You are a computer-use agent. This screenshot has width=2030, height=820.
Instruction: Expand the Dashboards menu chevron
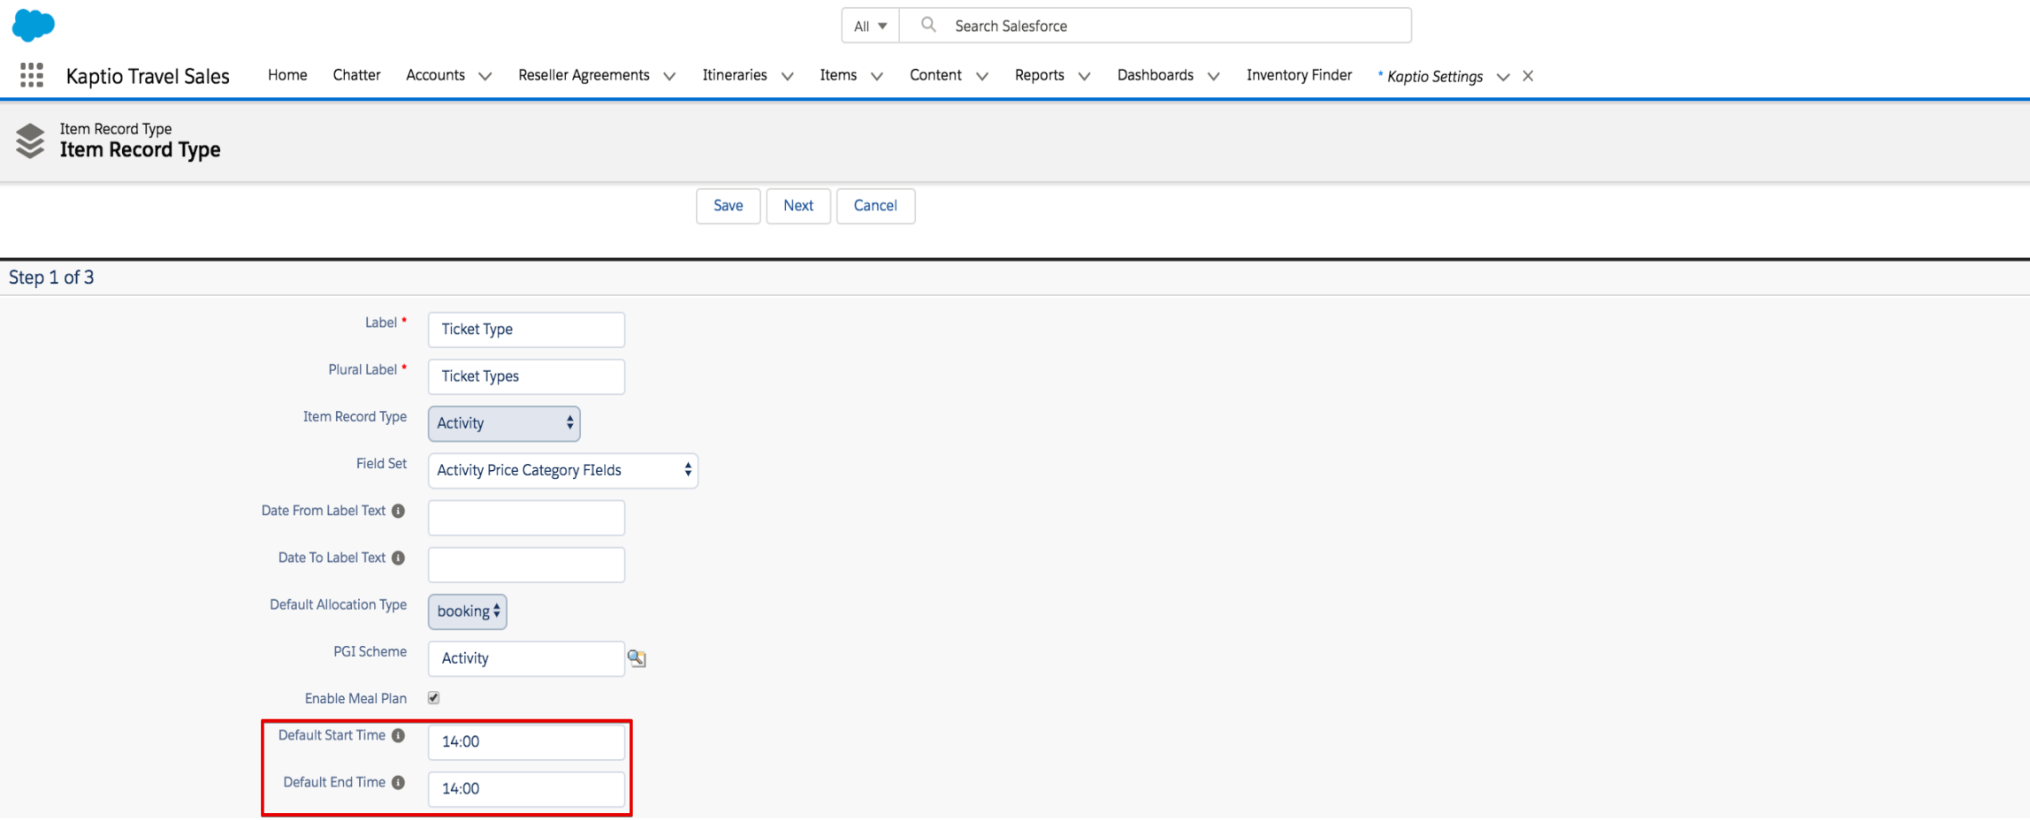pos(1214,76)
